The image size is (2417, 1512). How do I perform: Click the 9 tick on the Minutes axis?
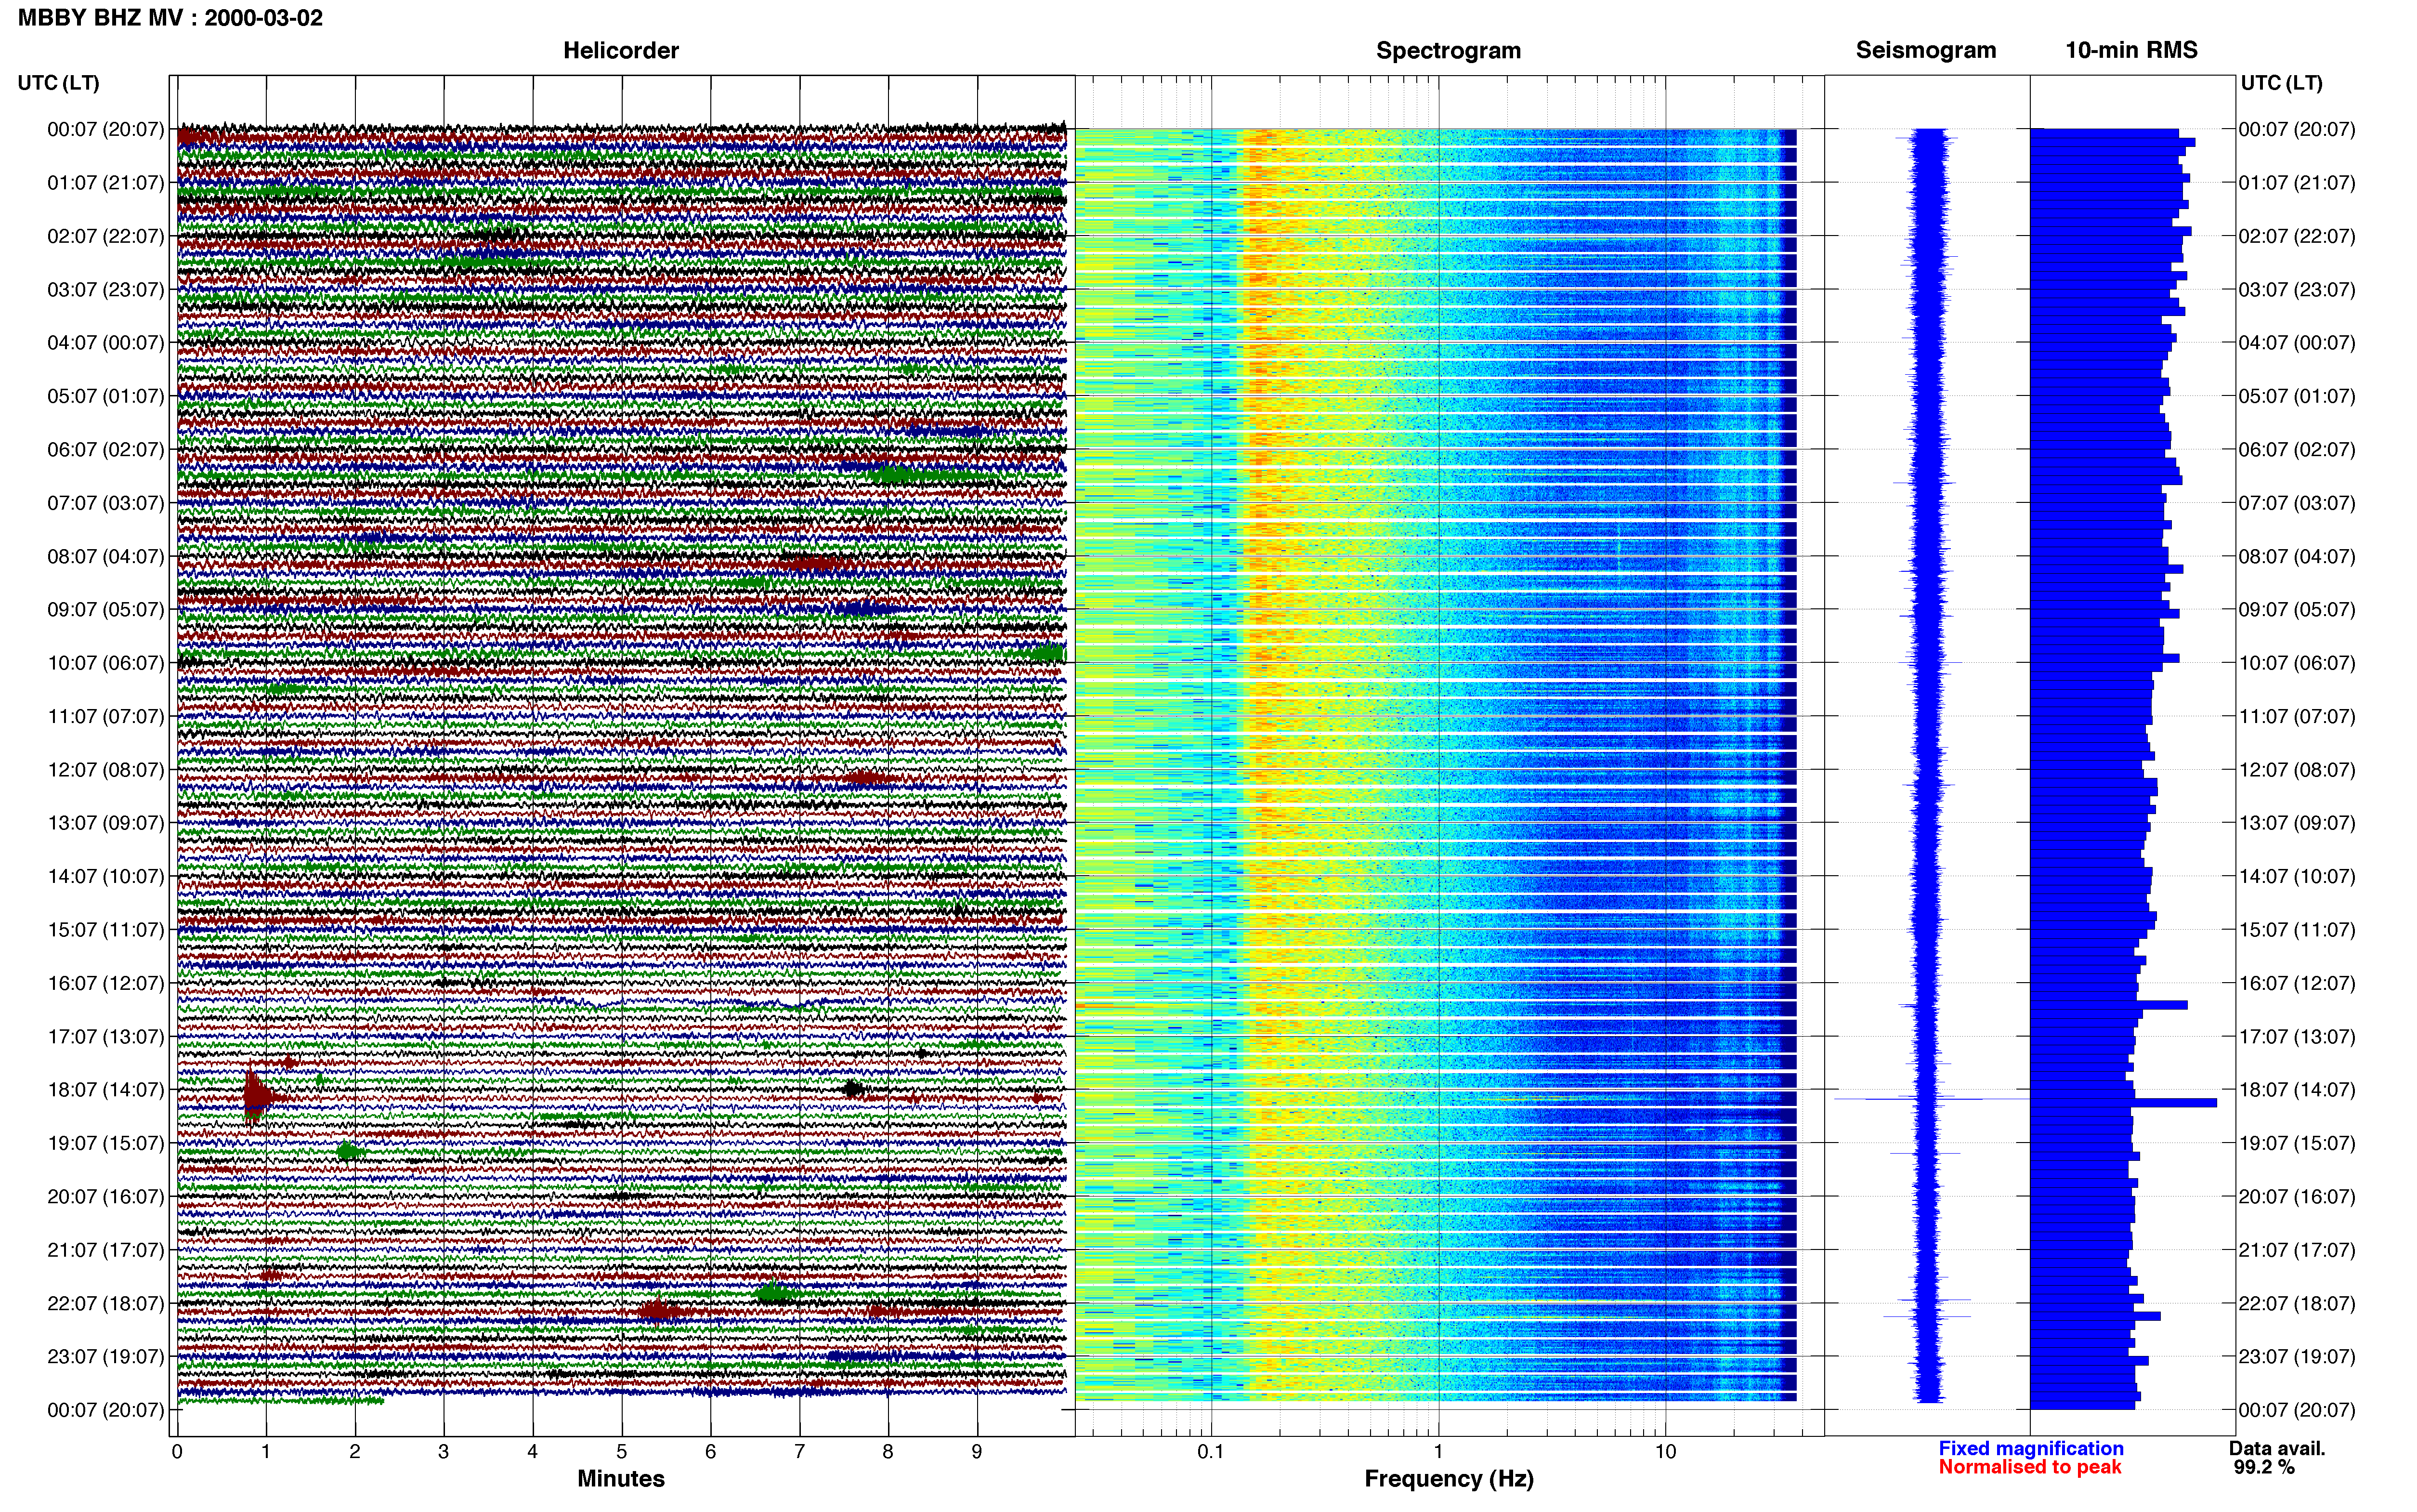[978, 1451]
